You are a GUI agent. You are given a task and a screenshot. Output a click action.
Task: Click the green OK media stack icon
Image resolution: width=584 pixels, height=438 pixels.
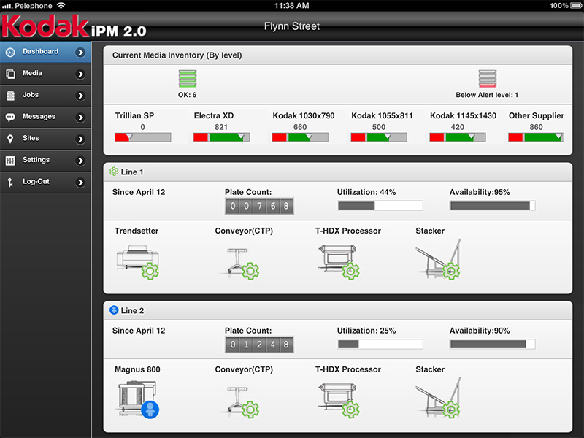click(x=188, y=79)
